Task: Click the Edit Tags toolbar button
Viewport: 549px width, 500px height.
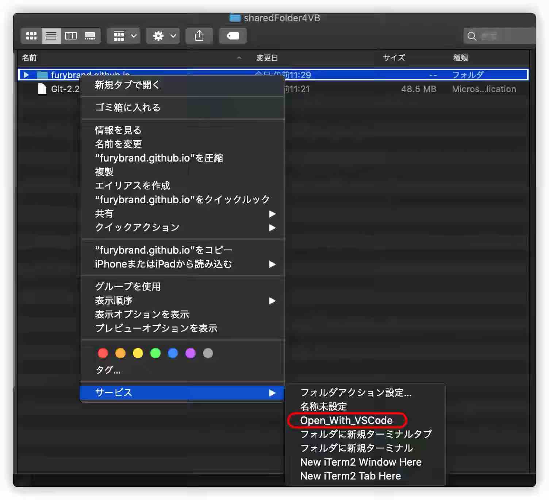Action: [233, 36]
